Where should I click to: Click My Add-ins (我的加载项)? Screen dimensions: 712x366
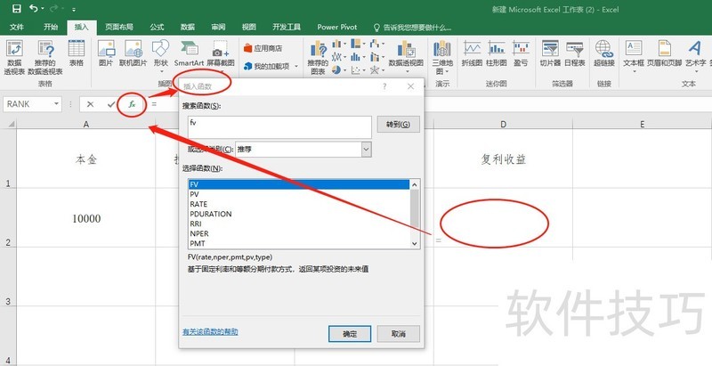[x=267, y=66]
